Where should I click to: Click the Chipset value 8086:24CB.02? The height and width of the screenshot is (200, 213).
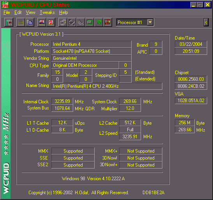(x=191, y=86)
